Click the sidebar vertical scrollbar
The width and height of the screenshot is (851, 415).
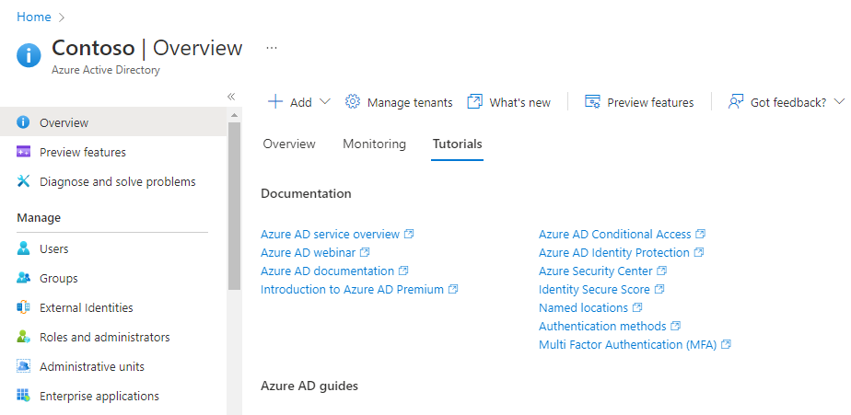(x=234, y=202)
